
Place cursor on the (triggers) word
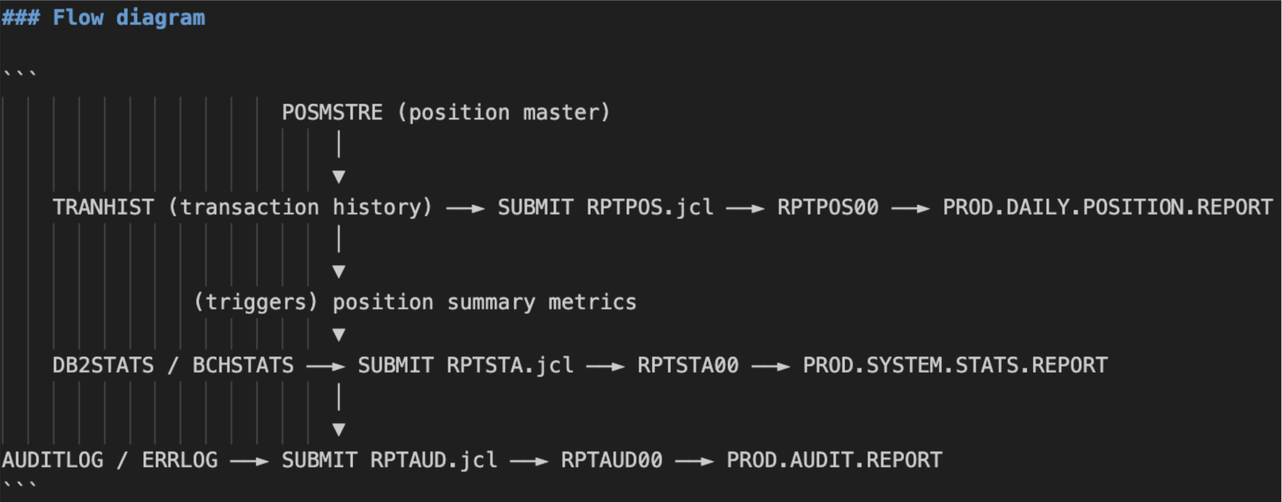coord(256,303)
